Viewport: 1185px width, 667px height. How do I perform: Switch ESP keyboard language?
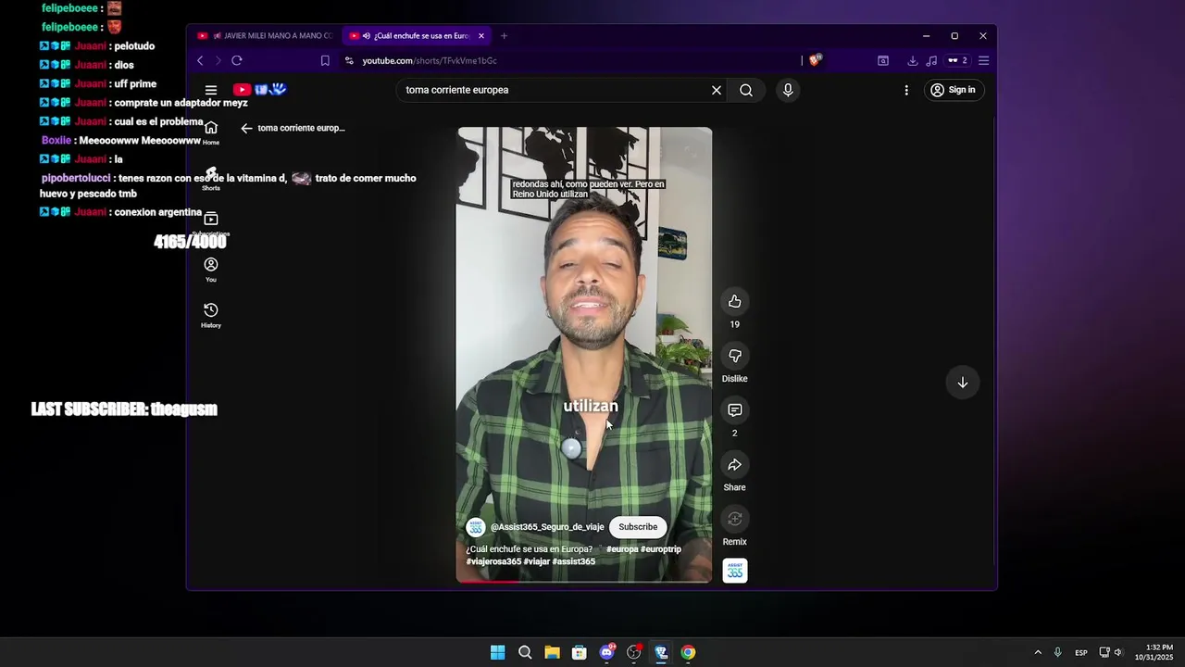1081,653
